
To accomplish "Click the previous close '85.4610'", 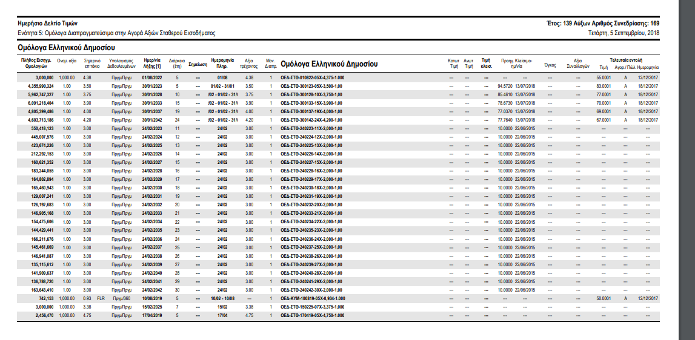I will tap(505, 94).
